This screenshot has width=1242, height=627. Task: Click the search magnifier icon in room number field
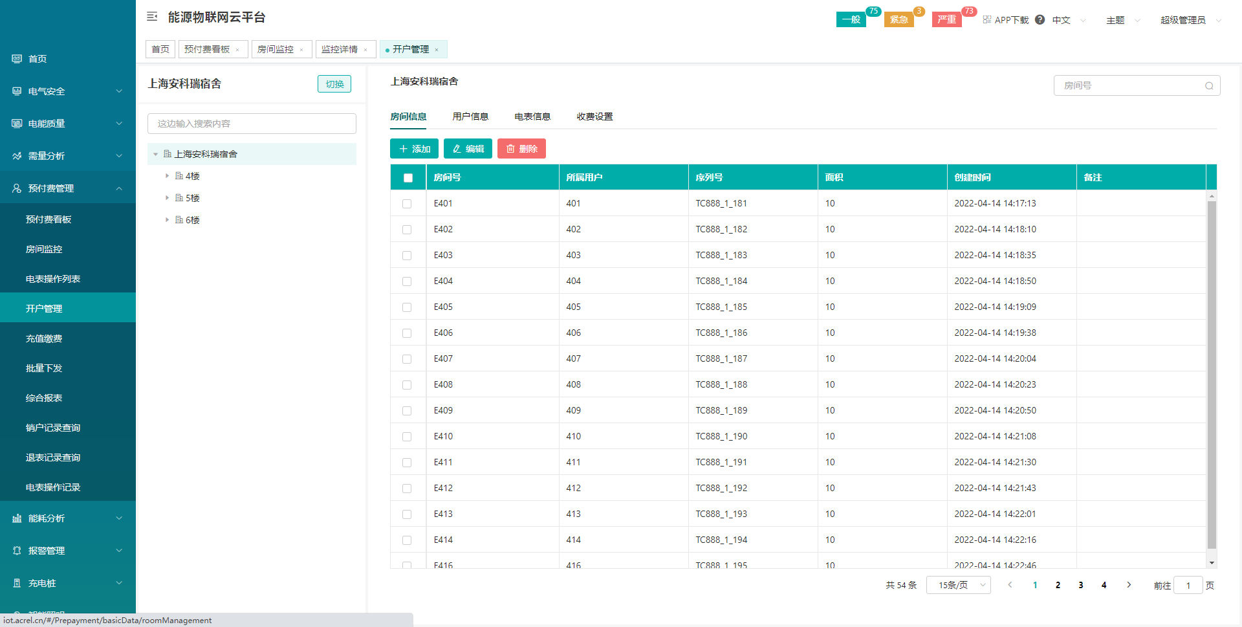[x=1208, y=86]
